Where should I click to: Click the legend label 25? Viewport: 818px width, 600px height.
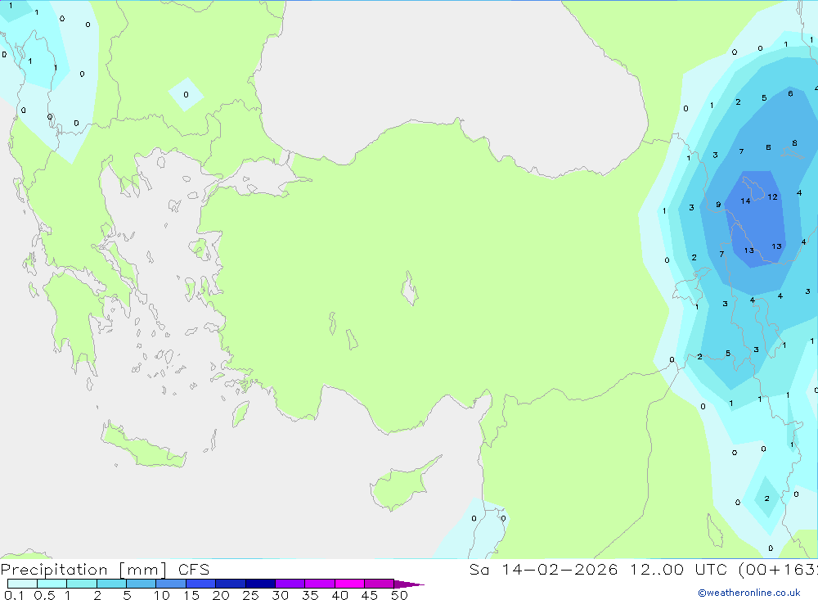tap(250, 595)
